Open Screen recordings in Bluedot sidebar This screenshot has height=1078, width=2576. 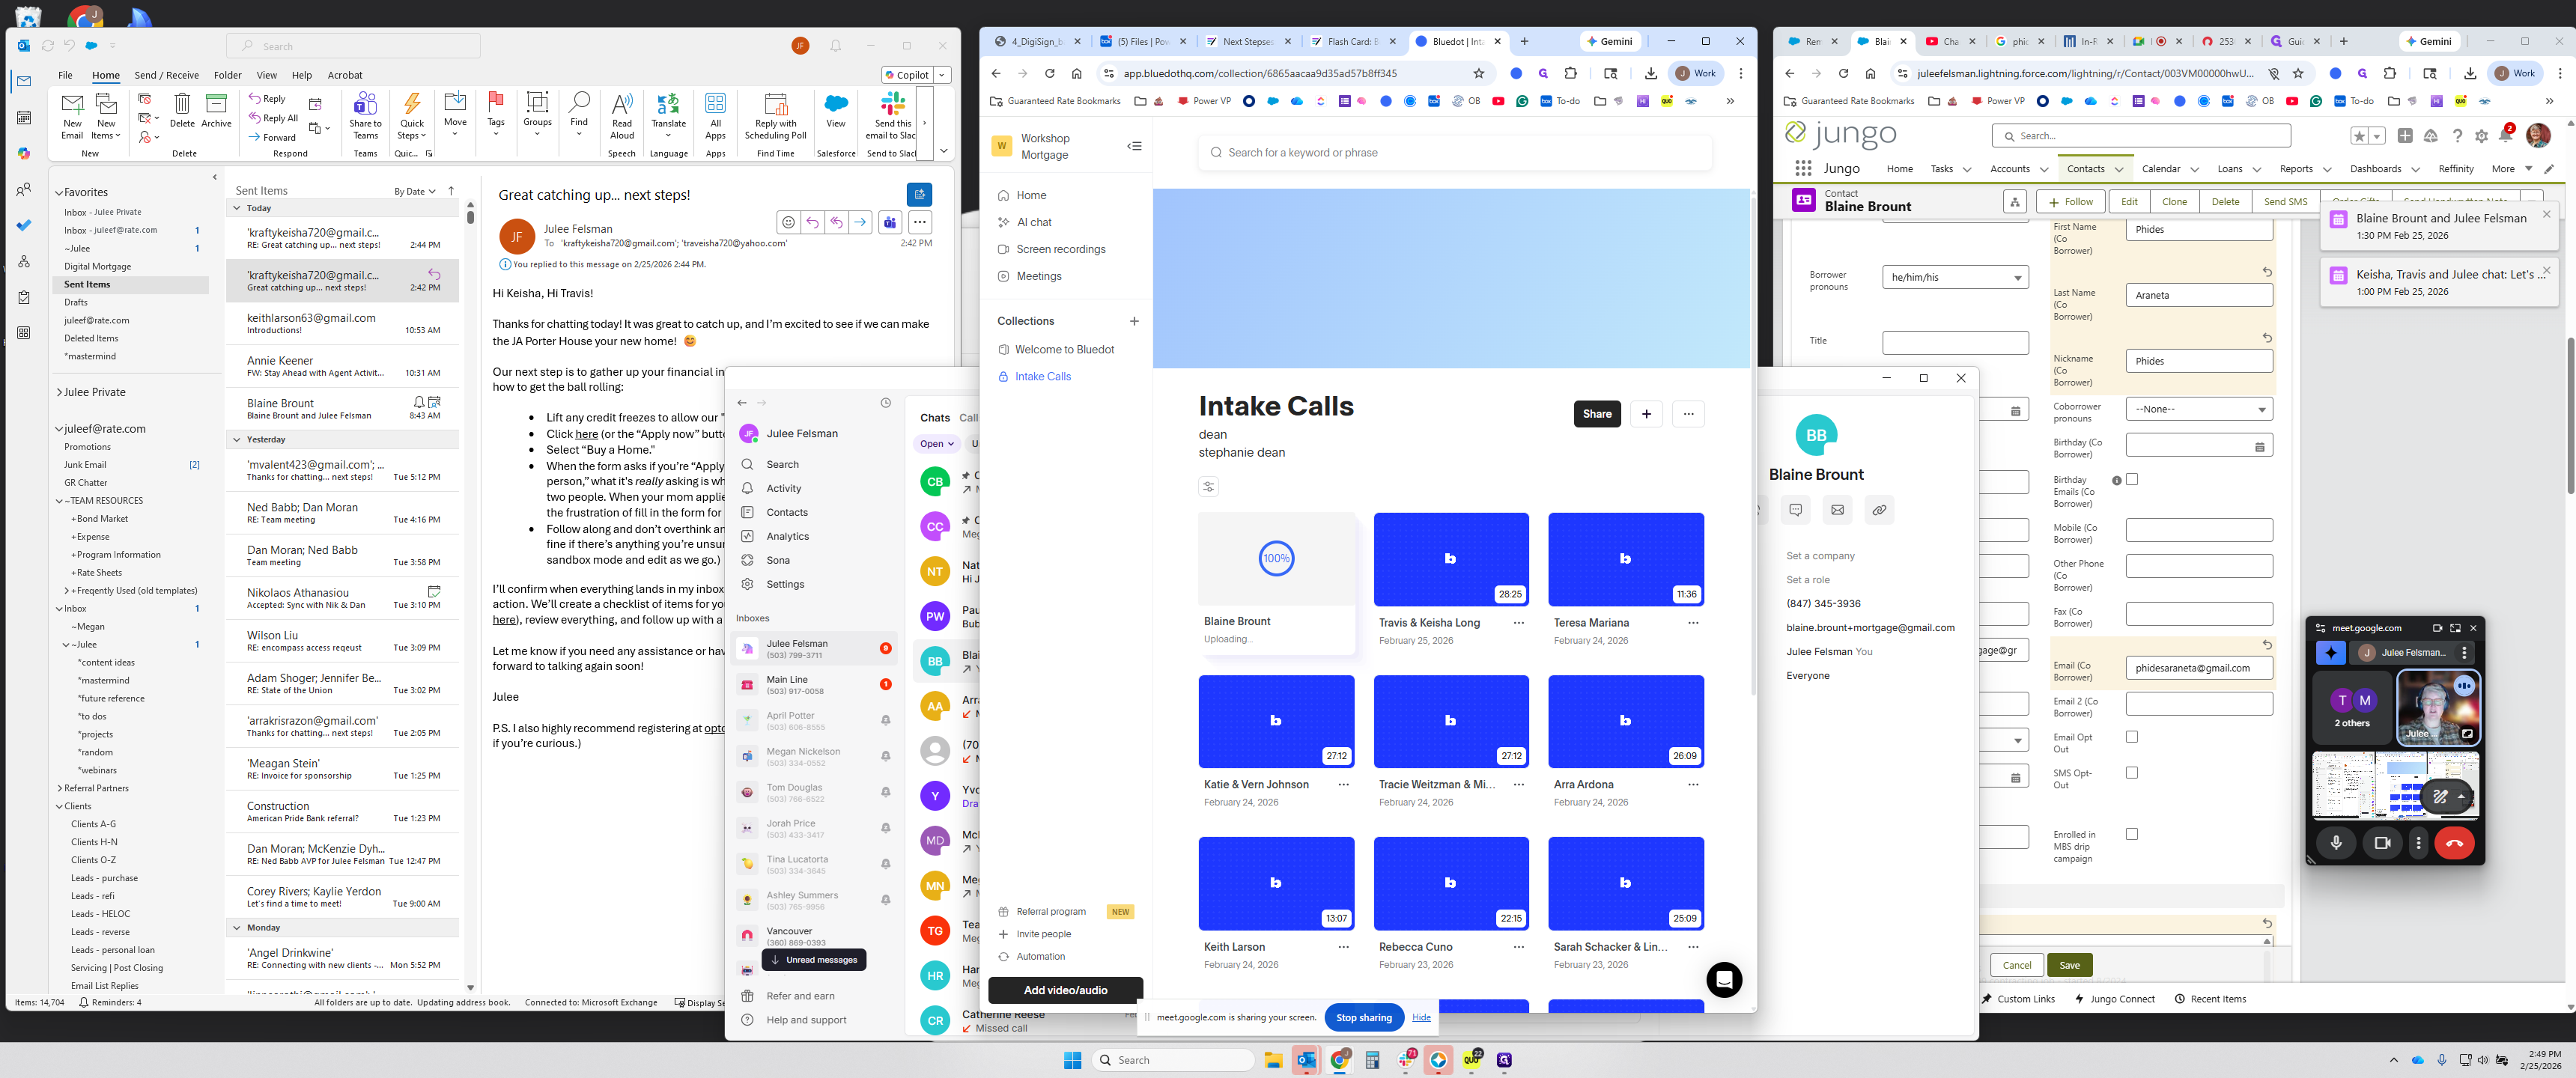click(x=1060, y=249)
